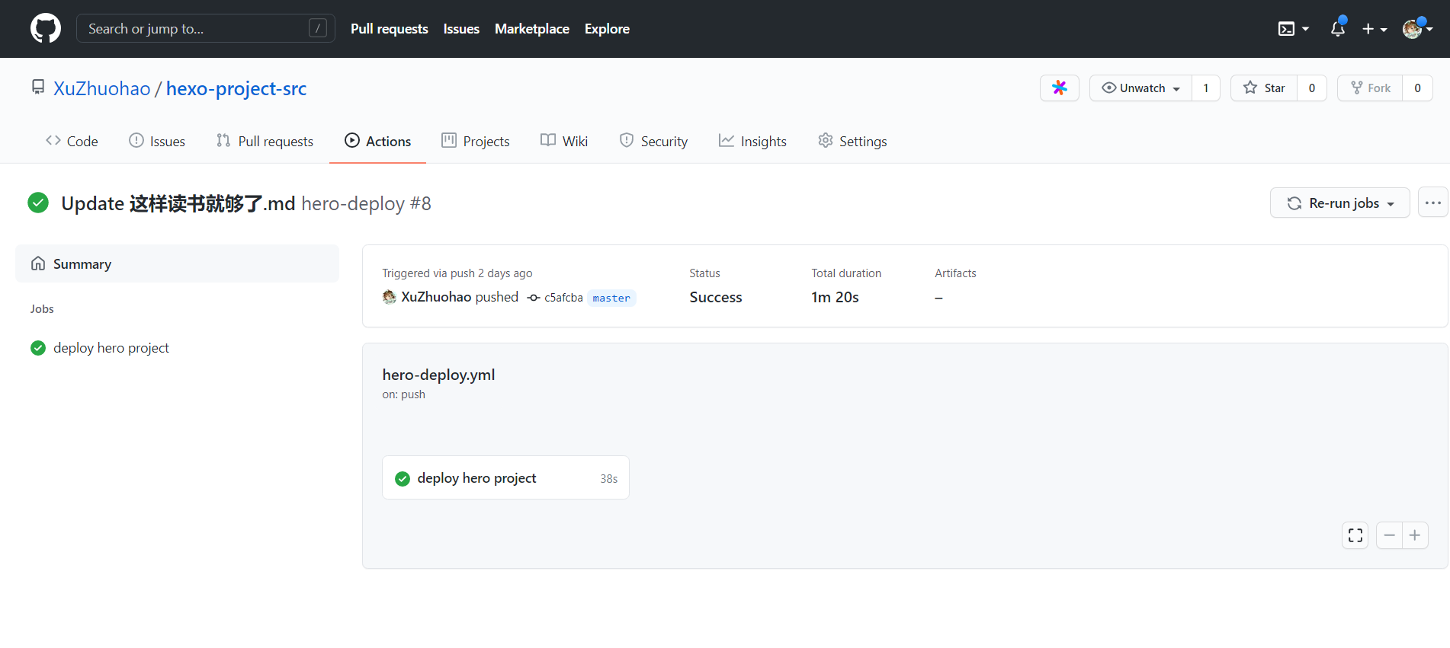
Task: Open the hexo-project-src repository link
Action: click(x=236, y=88)
